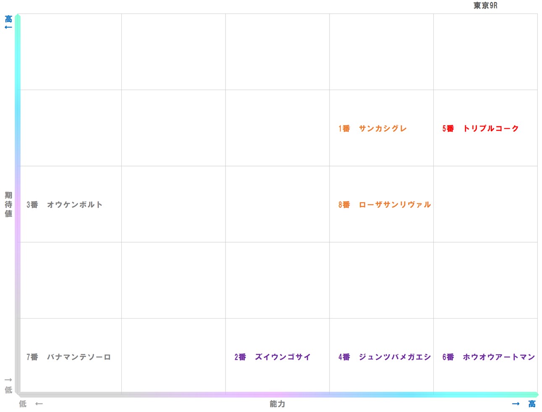
Task: Click the 能力 horizontal axis title
Action: pos(277,404)
